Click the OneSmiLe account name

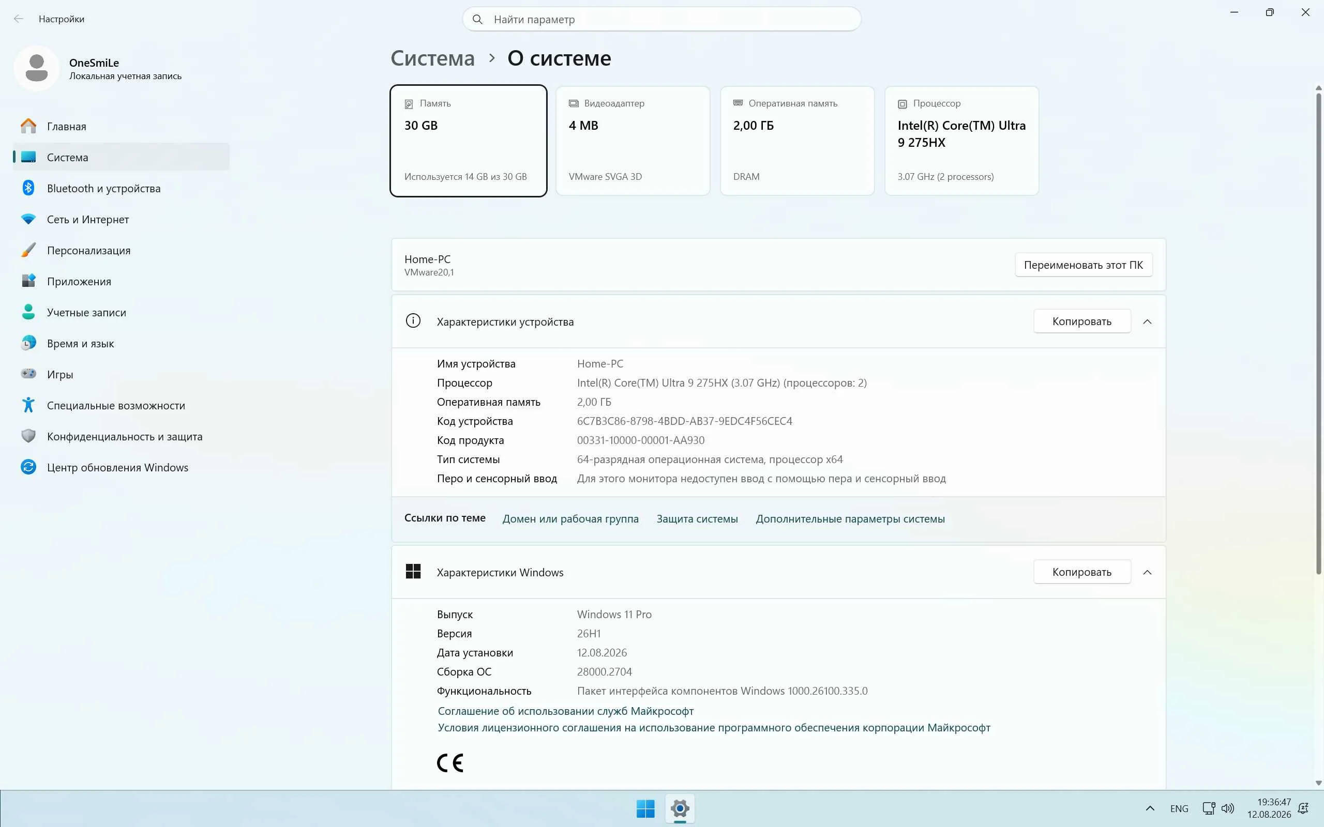tap(94, 63)
